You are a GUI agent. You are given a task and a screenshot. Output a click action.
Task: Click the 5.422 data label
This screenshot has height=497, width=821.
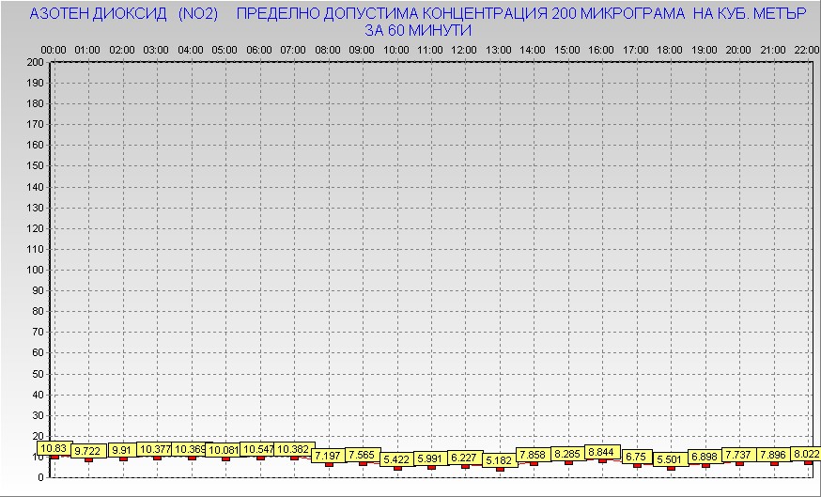tap(396, 459)
